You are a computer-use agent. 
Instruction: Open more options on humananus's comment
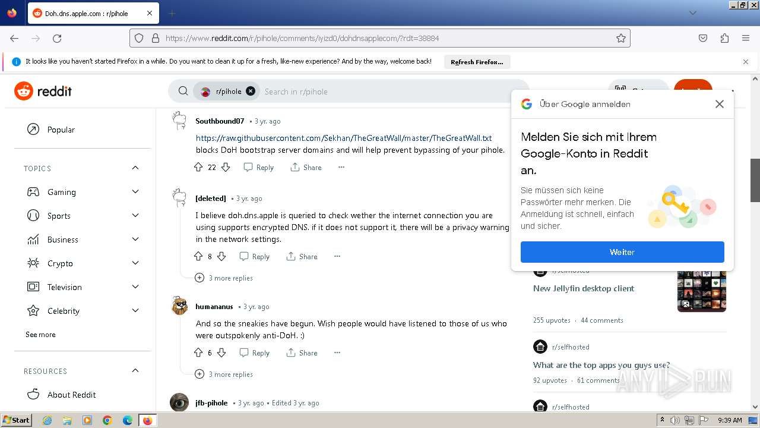pyautogui.click(x=337, y=353)
